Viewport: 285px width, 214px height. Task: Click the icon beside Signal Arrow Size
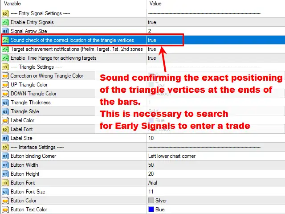(x=5, y=31)
